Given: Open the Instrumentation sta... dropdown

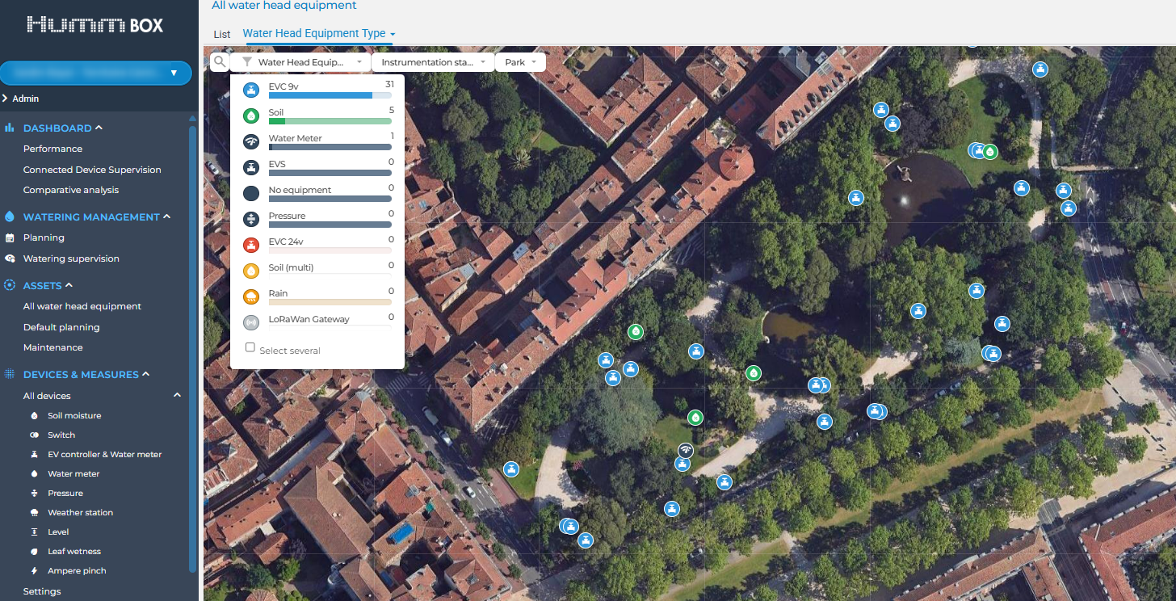Looking at the screenshot, I should [432, 62].
